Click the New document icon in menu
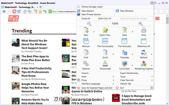This screenshot has width=169, height=105. [86, 30]
